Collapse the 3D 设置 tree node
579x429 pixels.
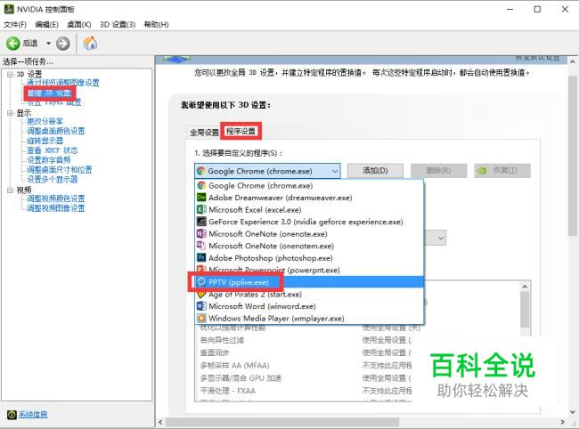click(10, 74)
